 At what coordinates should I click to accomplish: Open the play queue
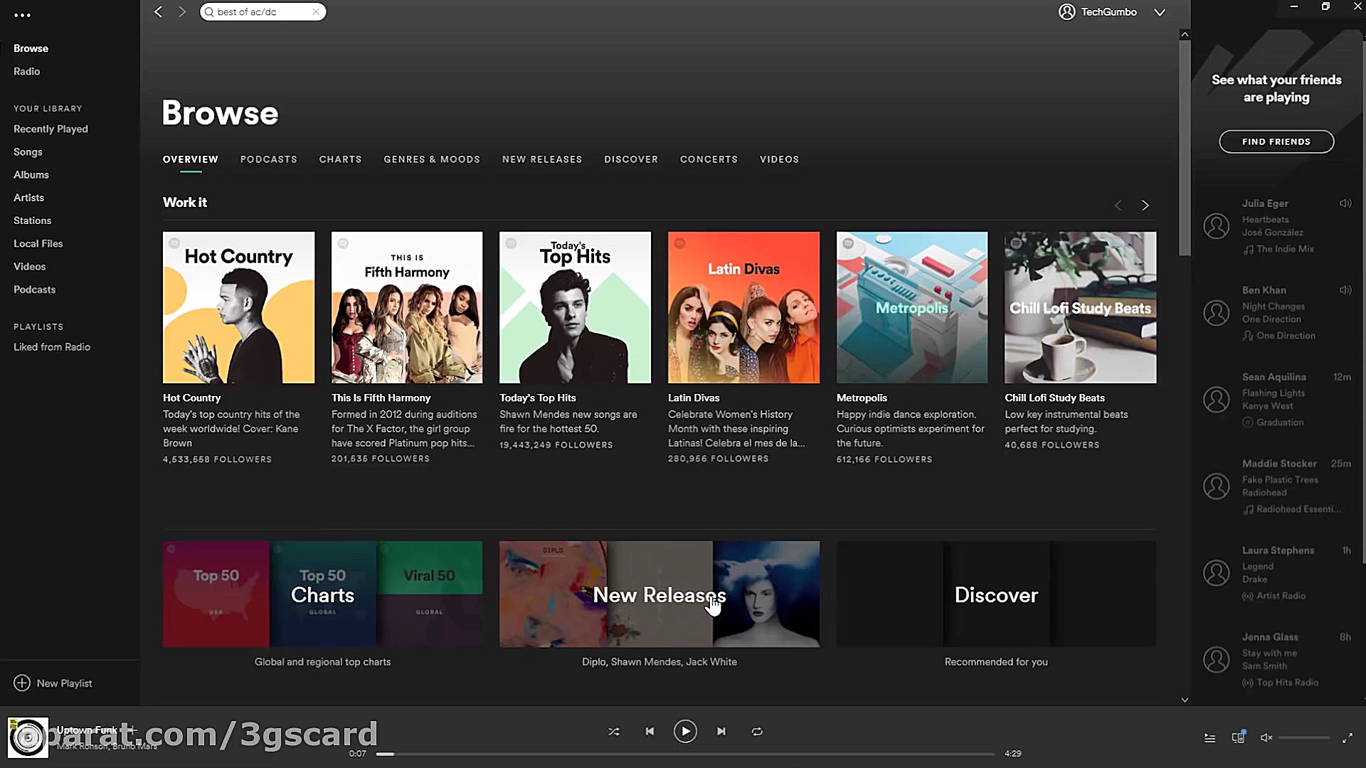[1209, 738]
